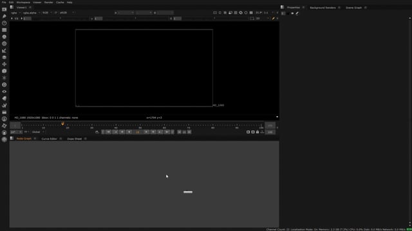This screenshot has height=231, width=412.
Task: Select the node in the Node Graph
Action: coord(188,192)
